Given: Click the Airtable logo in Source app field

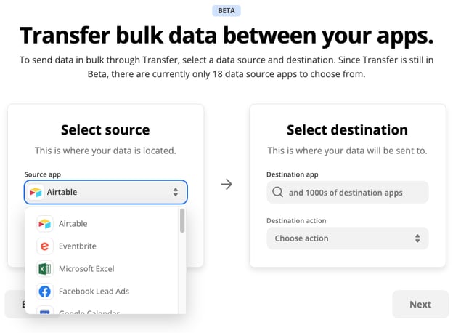Looking at the screenshot, I should click(36, 192).
